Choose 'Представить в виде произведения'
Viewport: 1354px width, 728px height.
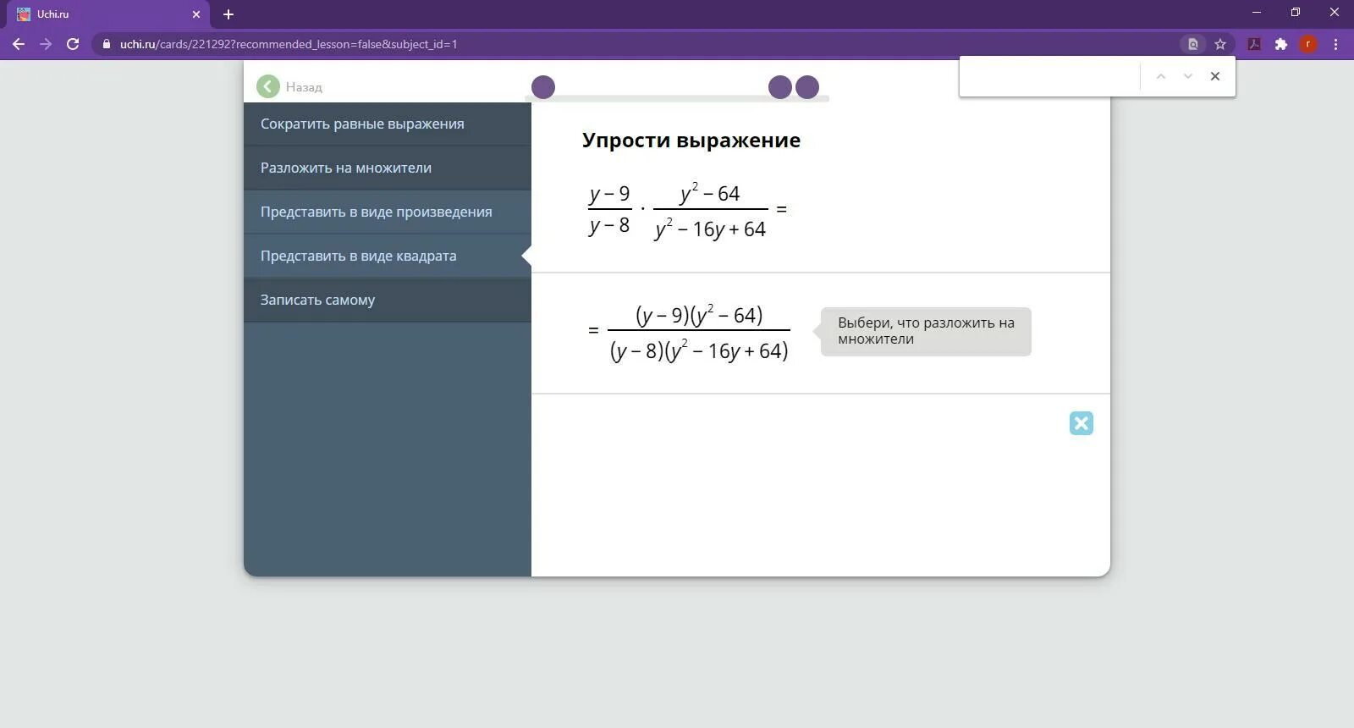coord(388,212)
